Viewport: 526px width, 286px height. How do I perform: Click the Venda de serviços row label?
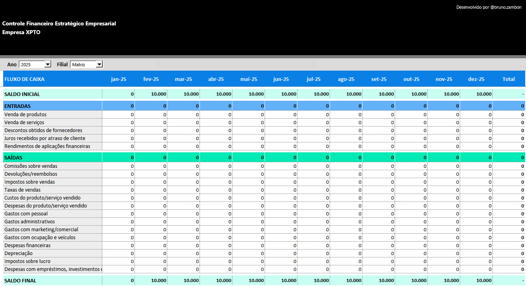pos(24,122)
